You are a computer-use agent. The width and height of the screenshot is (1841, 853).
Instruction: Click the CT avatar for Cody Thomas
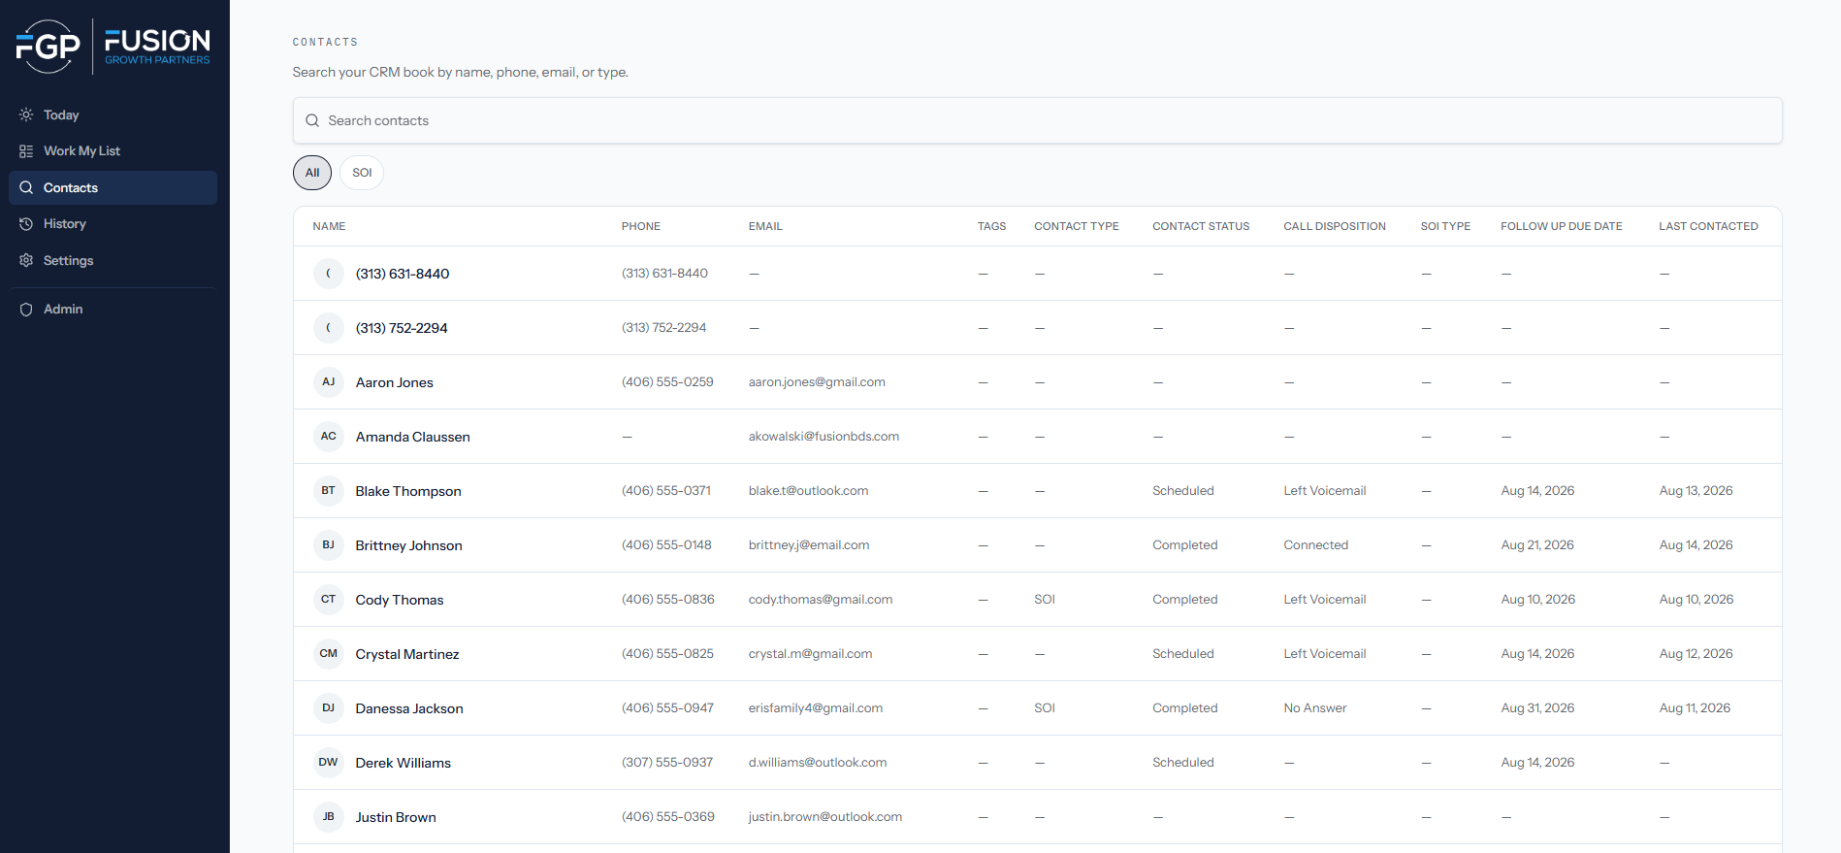click(x=329, y=600)
